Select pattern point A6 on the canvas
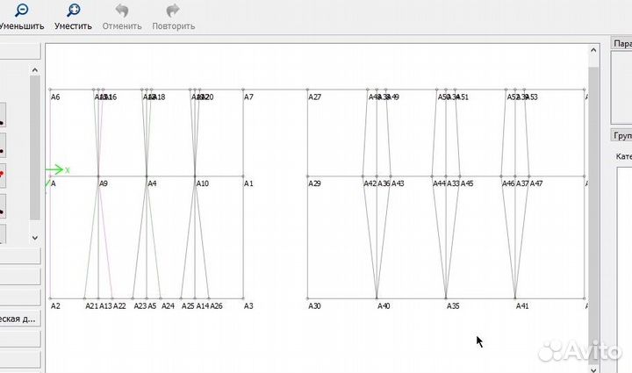 (50, 90)
